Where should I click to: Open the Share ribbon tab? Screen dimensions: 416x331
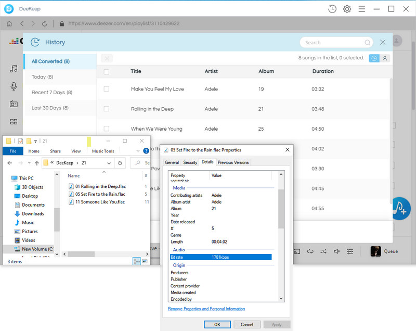pyautogui.click(x=56, y=151)
